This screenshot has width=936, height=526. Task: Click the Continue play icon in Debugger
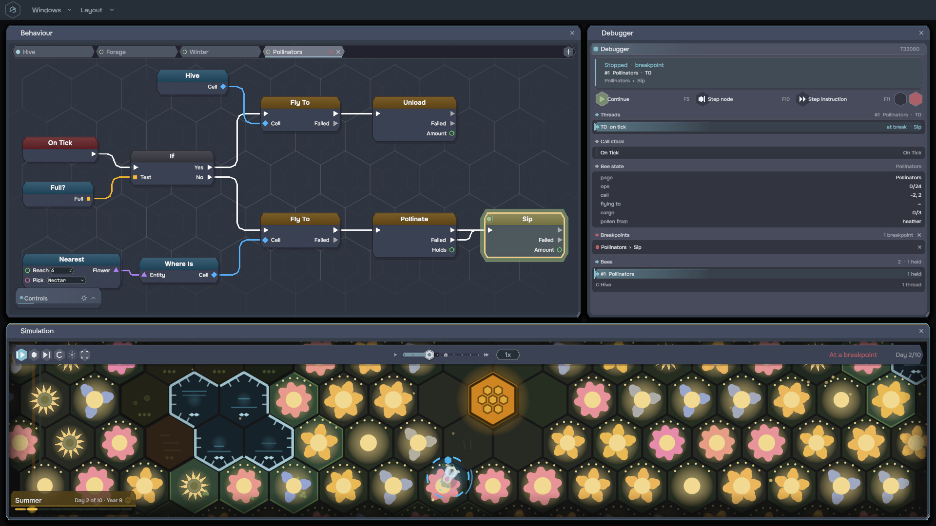tap(602, 99)
